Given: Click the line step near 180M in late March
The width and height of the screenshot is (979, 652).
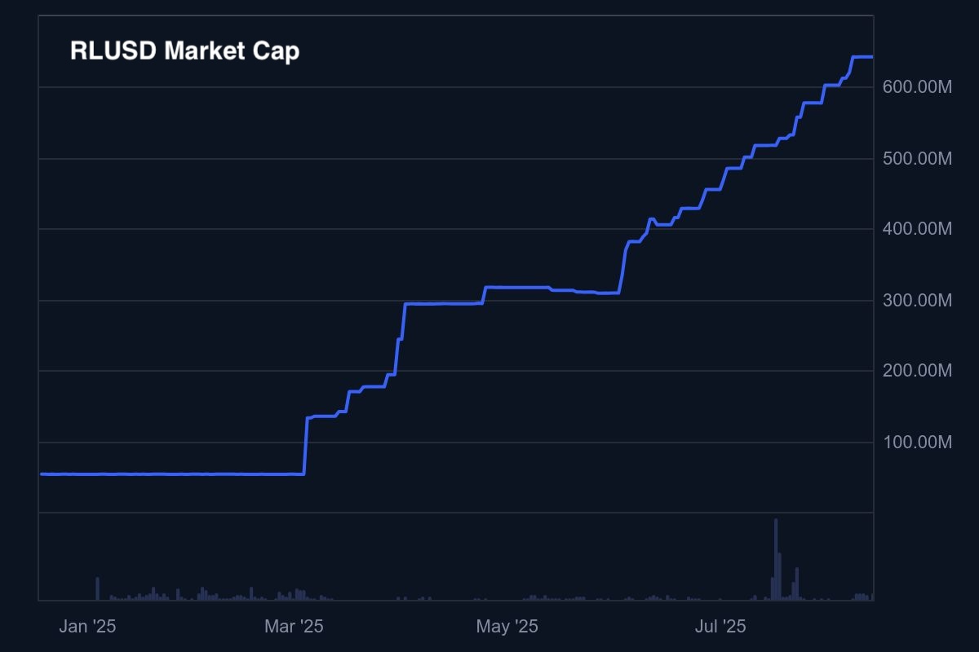Looking at the screenshot, I should (374, 386).
